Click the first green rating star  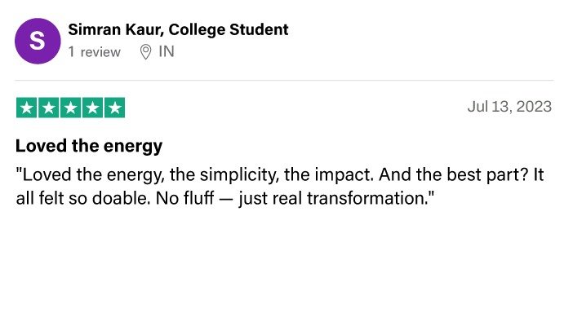[27, 108]
